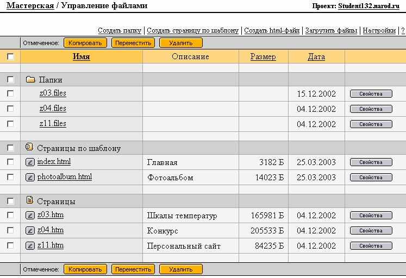This screenshot has height=278, width=406.
Task: Open Свойства for z11.htm
Action: coord(371,246)
